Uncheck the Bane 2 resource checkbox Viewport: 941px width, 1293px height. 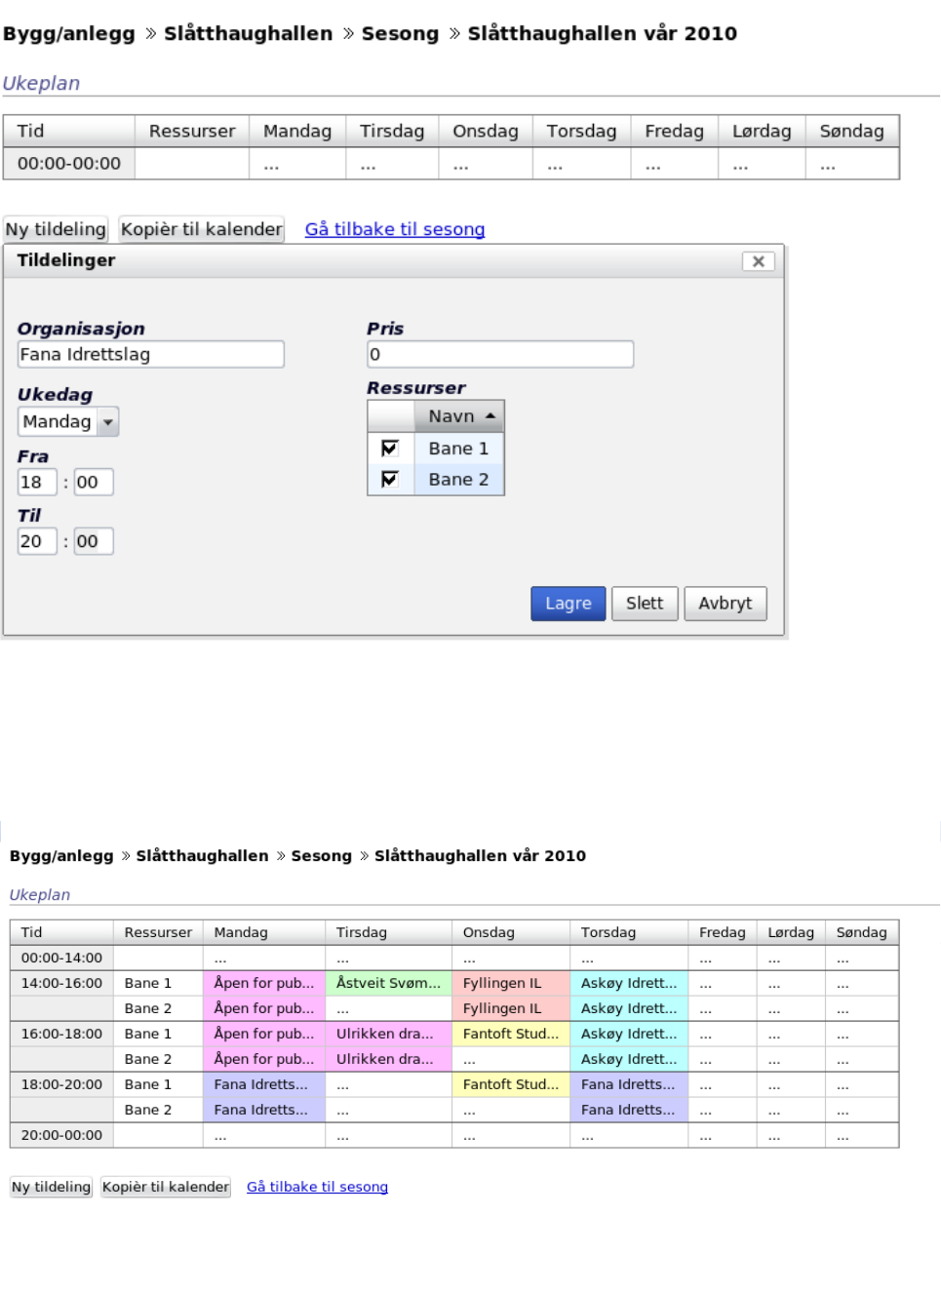[390, 480]
